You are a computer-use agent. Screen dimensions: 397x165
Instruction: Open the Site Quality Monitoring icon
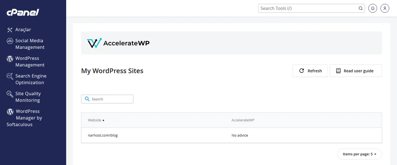coord(10,94)
